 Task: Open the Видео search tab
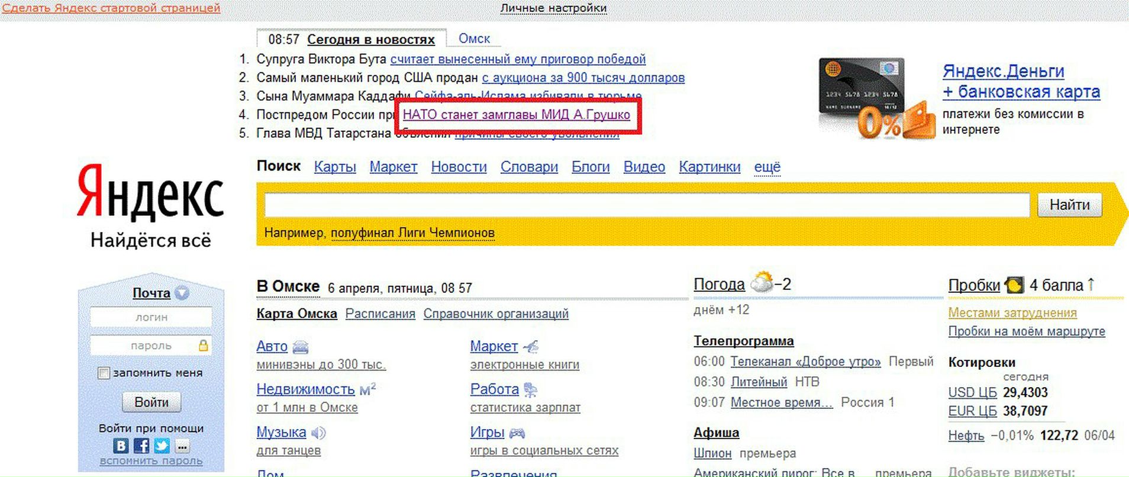tap(644, 167)
